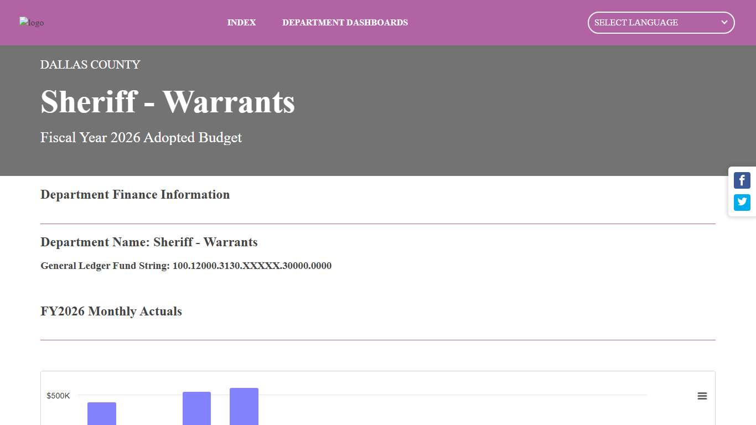The image size is (756, 425).
Task: Click the Department Finance Information heading
Action: pos(134,194)
